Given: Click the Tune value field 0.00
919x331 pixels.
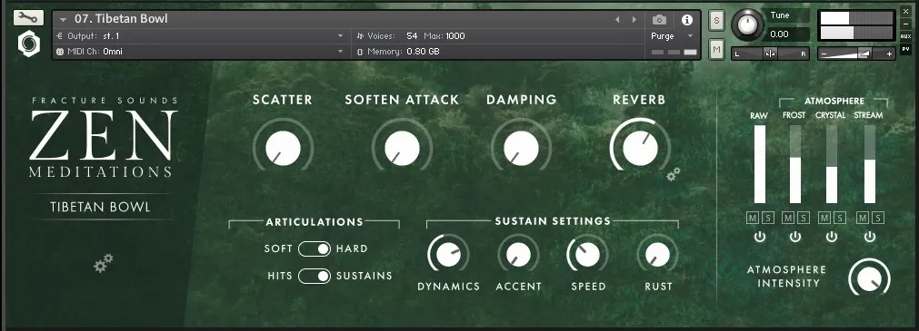Looking at the screenshot, I should pyautogui.click(x=786, y=34).
